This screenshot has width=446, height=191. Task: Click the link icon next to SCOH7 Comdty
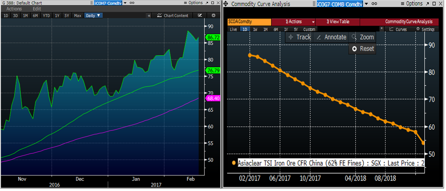(132, 3)
